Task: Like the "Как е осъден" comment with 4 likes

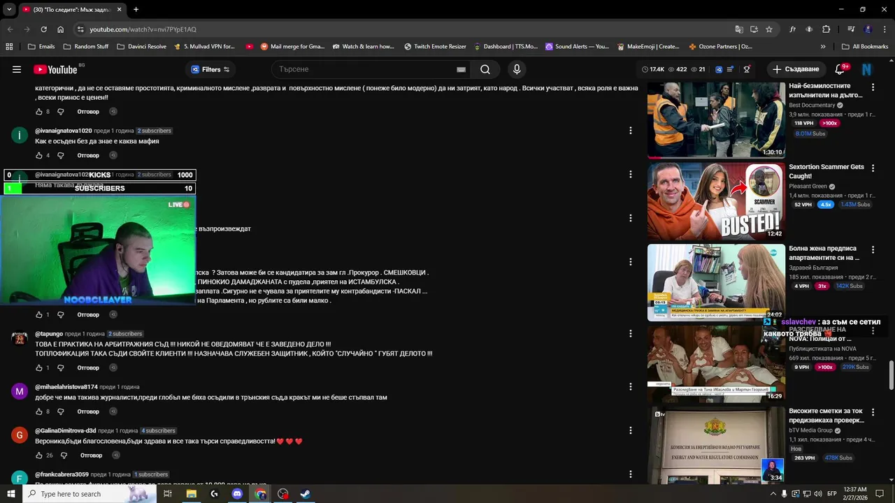Action: pyautogui.click(x=39, y=155)
